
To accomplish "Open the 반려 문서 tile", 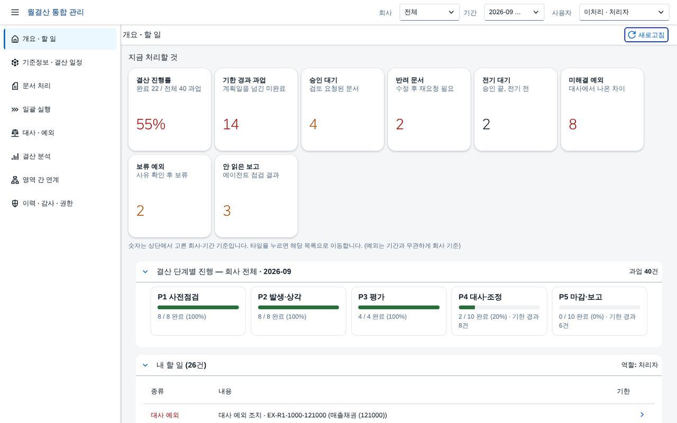I will coord(429,109).
